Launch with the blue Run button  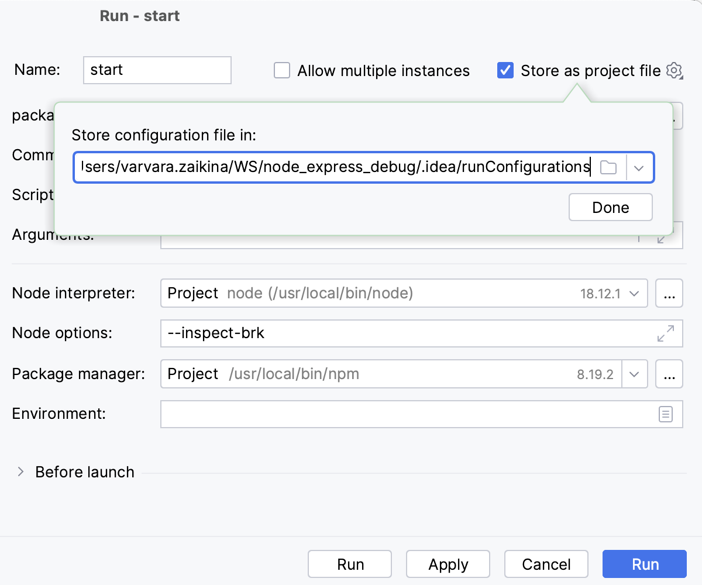click(x=644, y=564)
